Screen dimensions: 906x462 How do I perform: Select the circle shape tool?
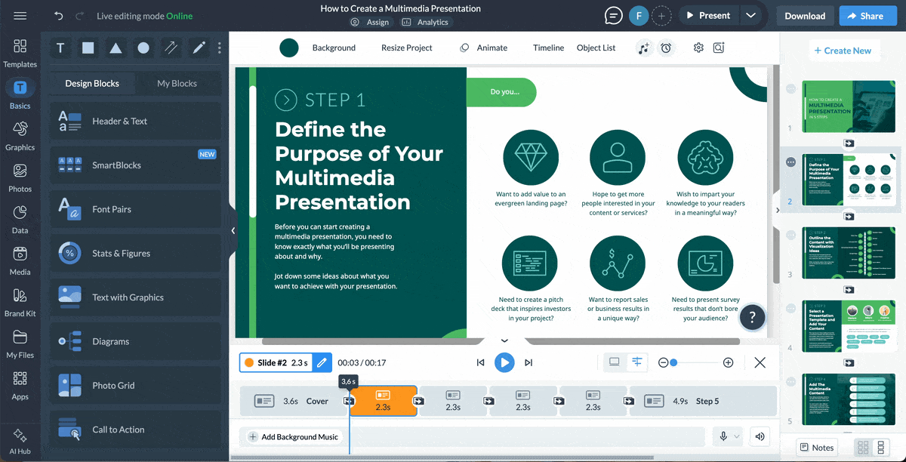coord(143,48)
